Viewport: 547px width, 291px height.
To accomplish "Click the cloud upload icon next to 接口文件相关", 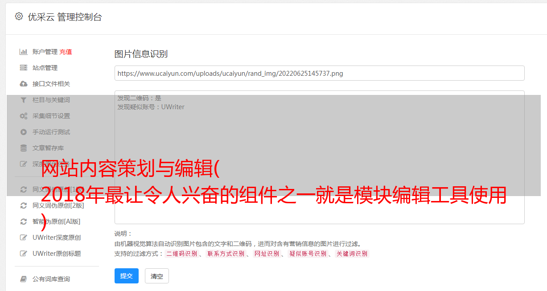I will pos(24,84).
